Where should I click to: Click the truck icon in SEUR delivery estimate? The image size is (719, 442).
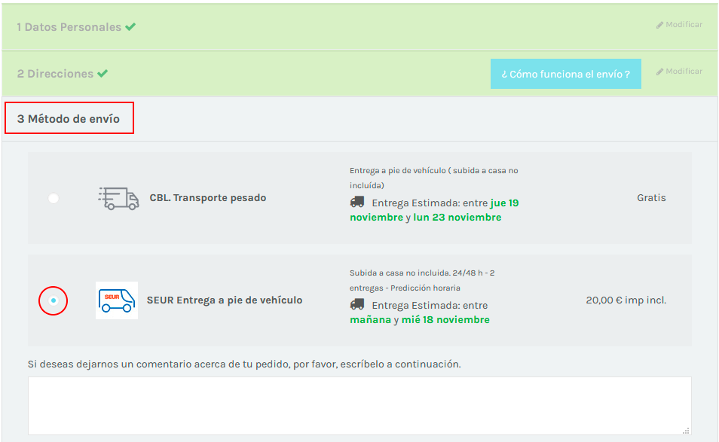(x=357, y=305)
